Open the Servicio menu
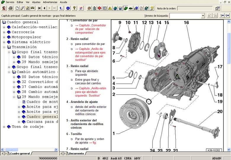Viewport: 231px width, 160px height. pos(10,2)
